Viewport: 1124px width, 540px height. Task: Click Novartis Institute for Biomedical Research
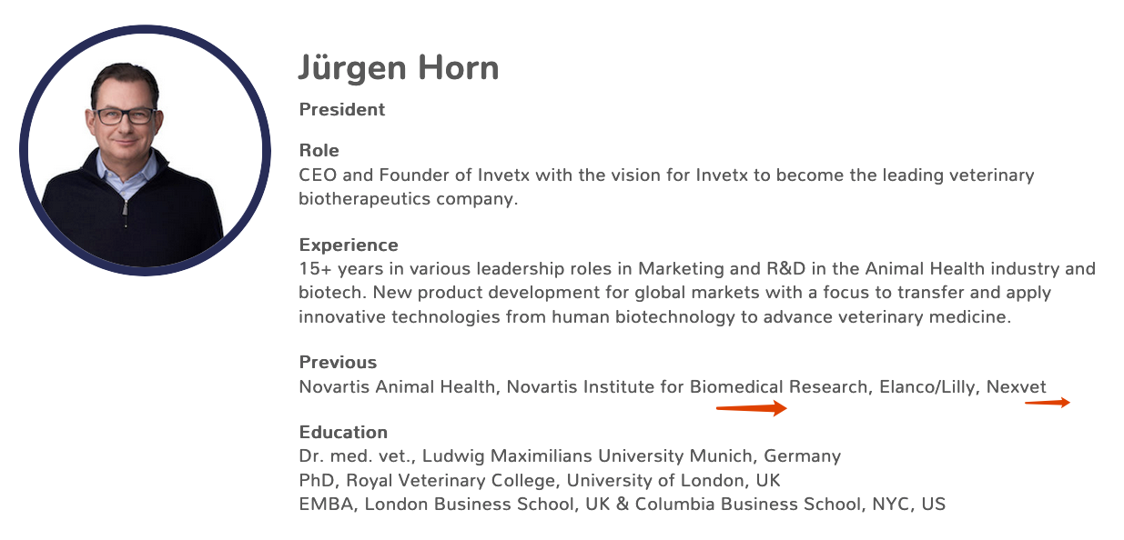(x=687, y=387)
